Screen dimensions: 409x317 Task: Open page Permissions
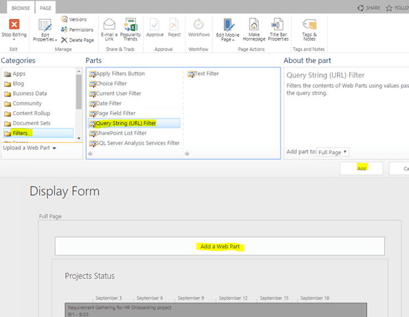(x=77, y=29)
